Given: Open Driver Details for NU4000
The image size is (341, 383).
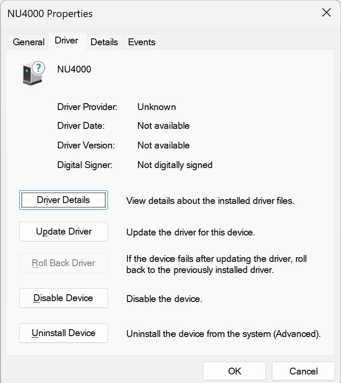Looking at the screenshot, I should tap(63, 200).
